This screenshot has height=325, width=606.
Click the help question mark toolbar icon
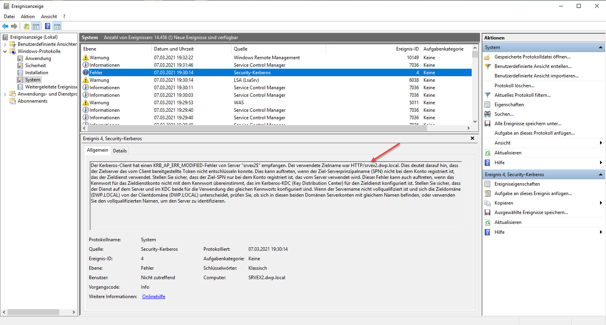coord(47,26)
